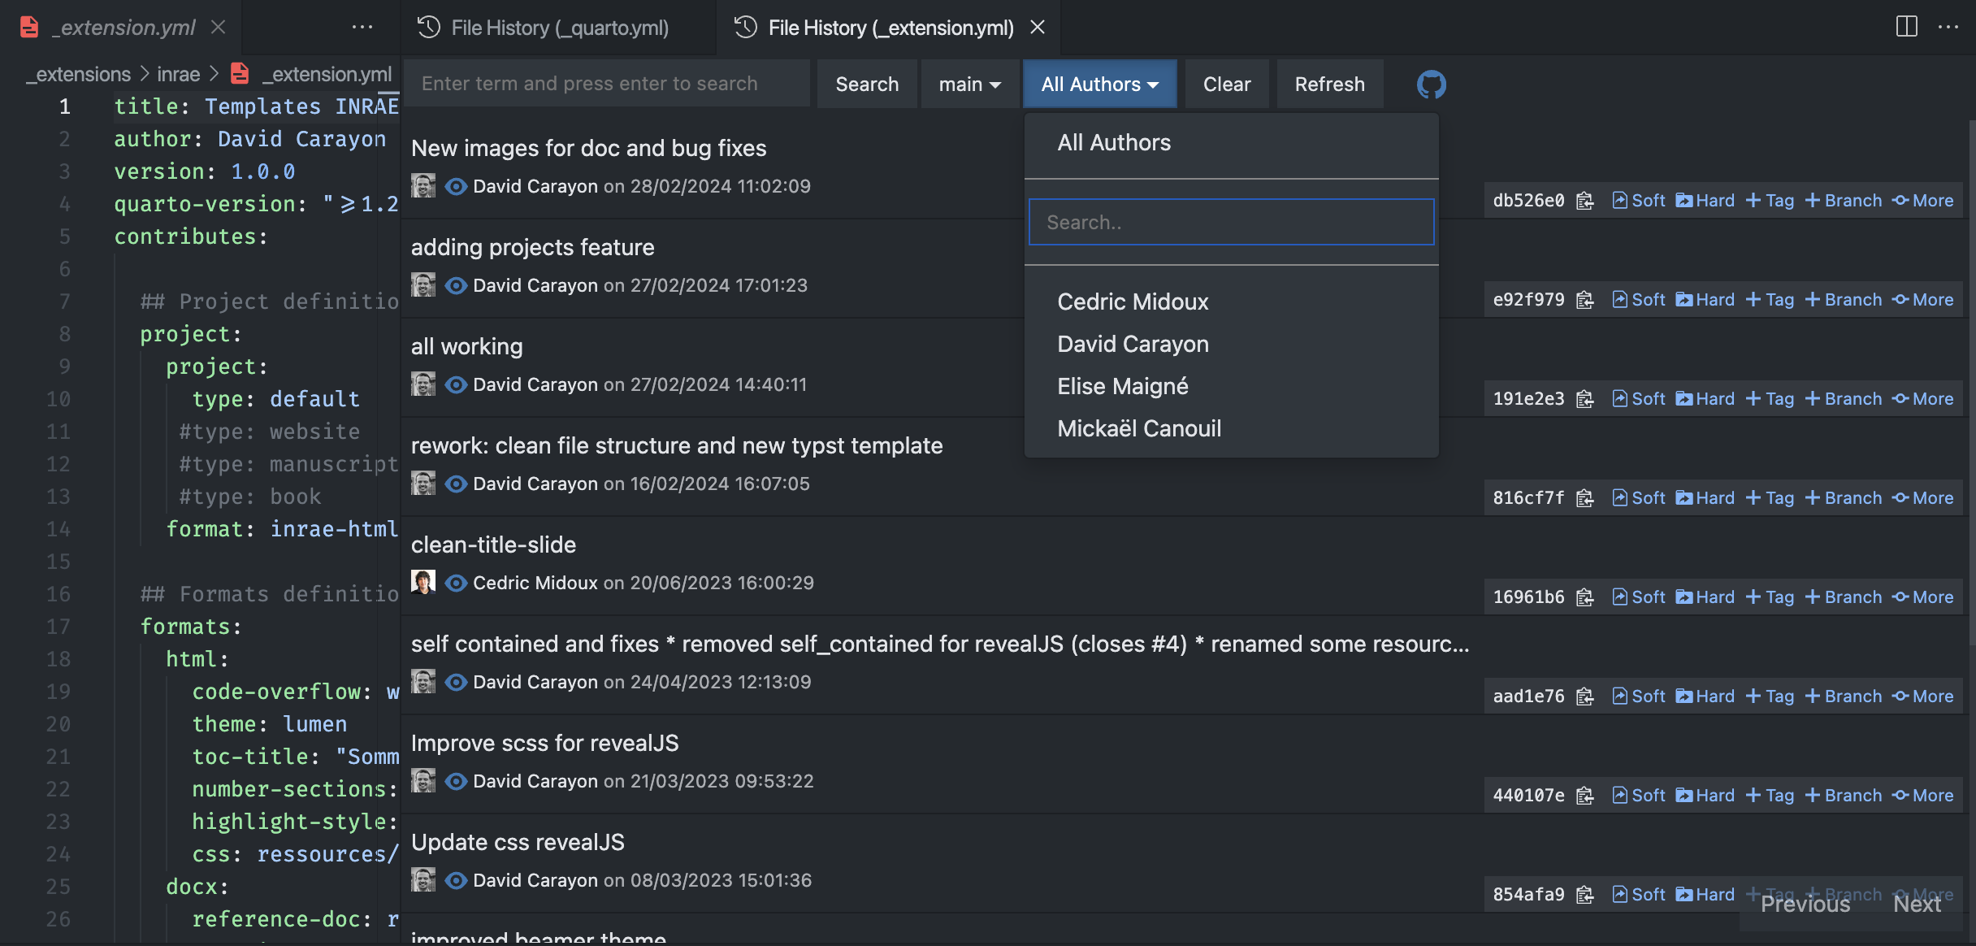The height and width of the screenshot is (946, 1976).
Task: Open editor more actions ellipsis
Action: (1948, 27)
